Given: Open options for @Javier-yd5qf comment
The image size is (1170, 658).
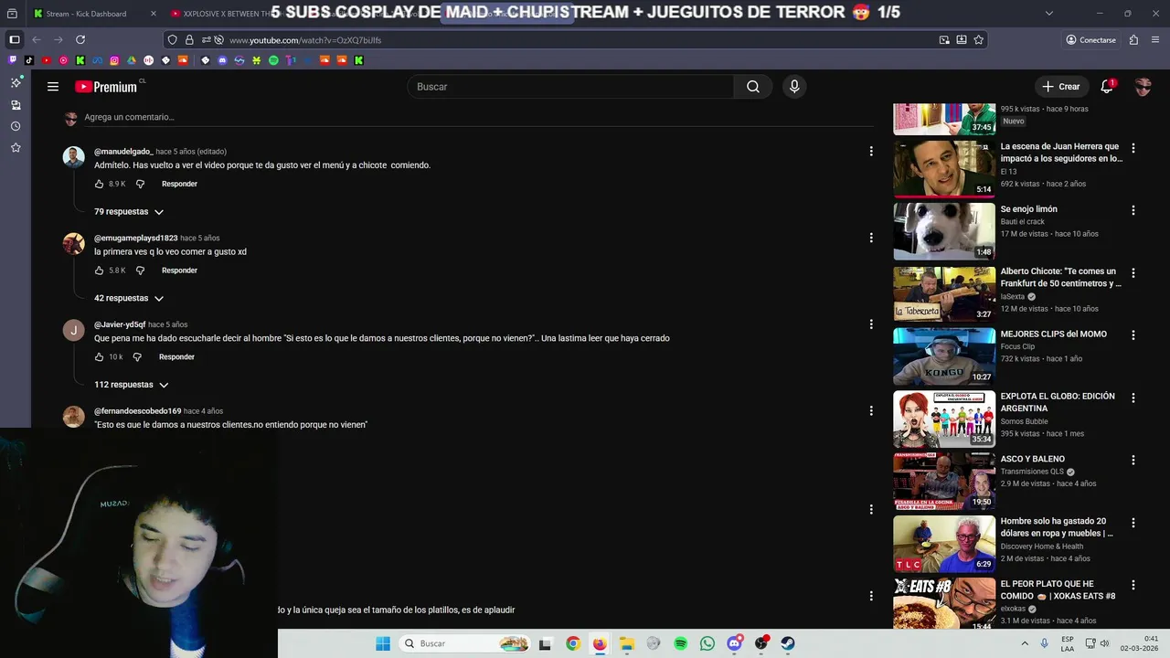Looking at the screenshot, I should [871, 324].
